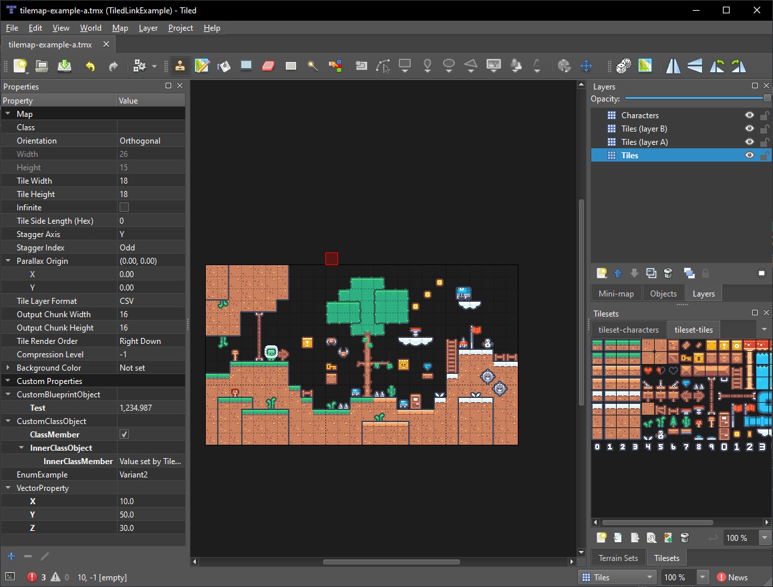Toggle lock on Characters layer
The image size is (773, 587).
tap(764, 116)
